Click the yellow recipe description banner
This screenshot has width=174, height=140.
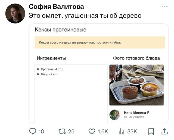tap(100, 43)
